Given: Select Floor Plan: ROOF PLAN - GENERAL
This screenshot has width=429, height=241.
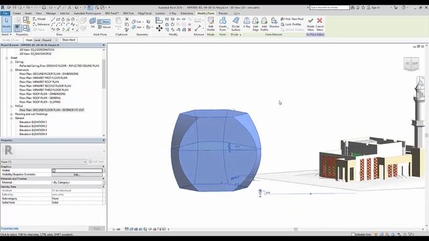Looking at the screenshot, I should [40, 98].
